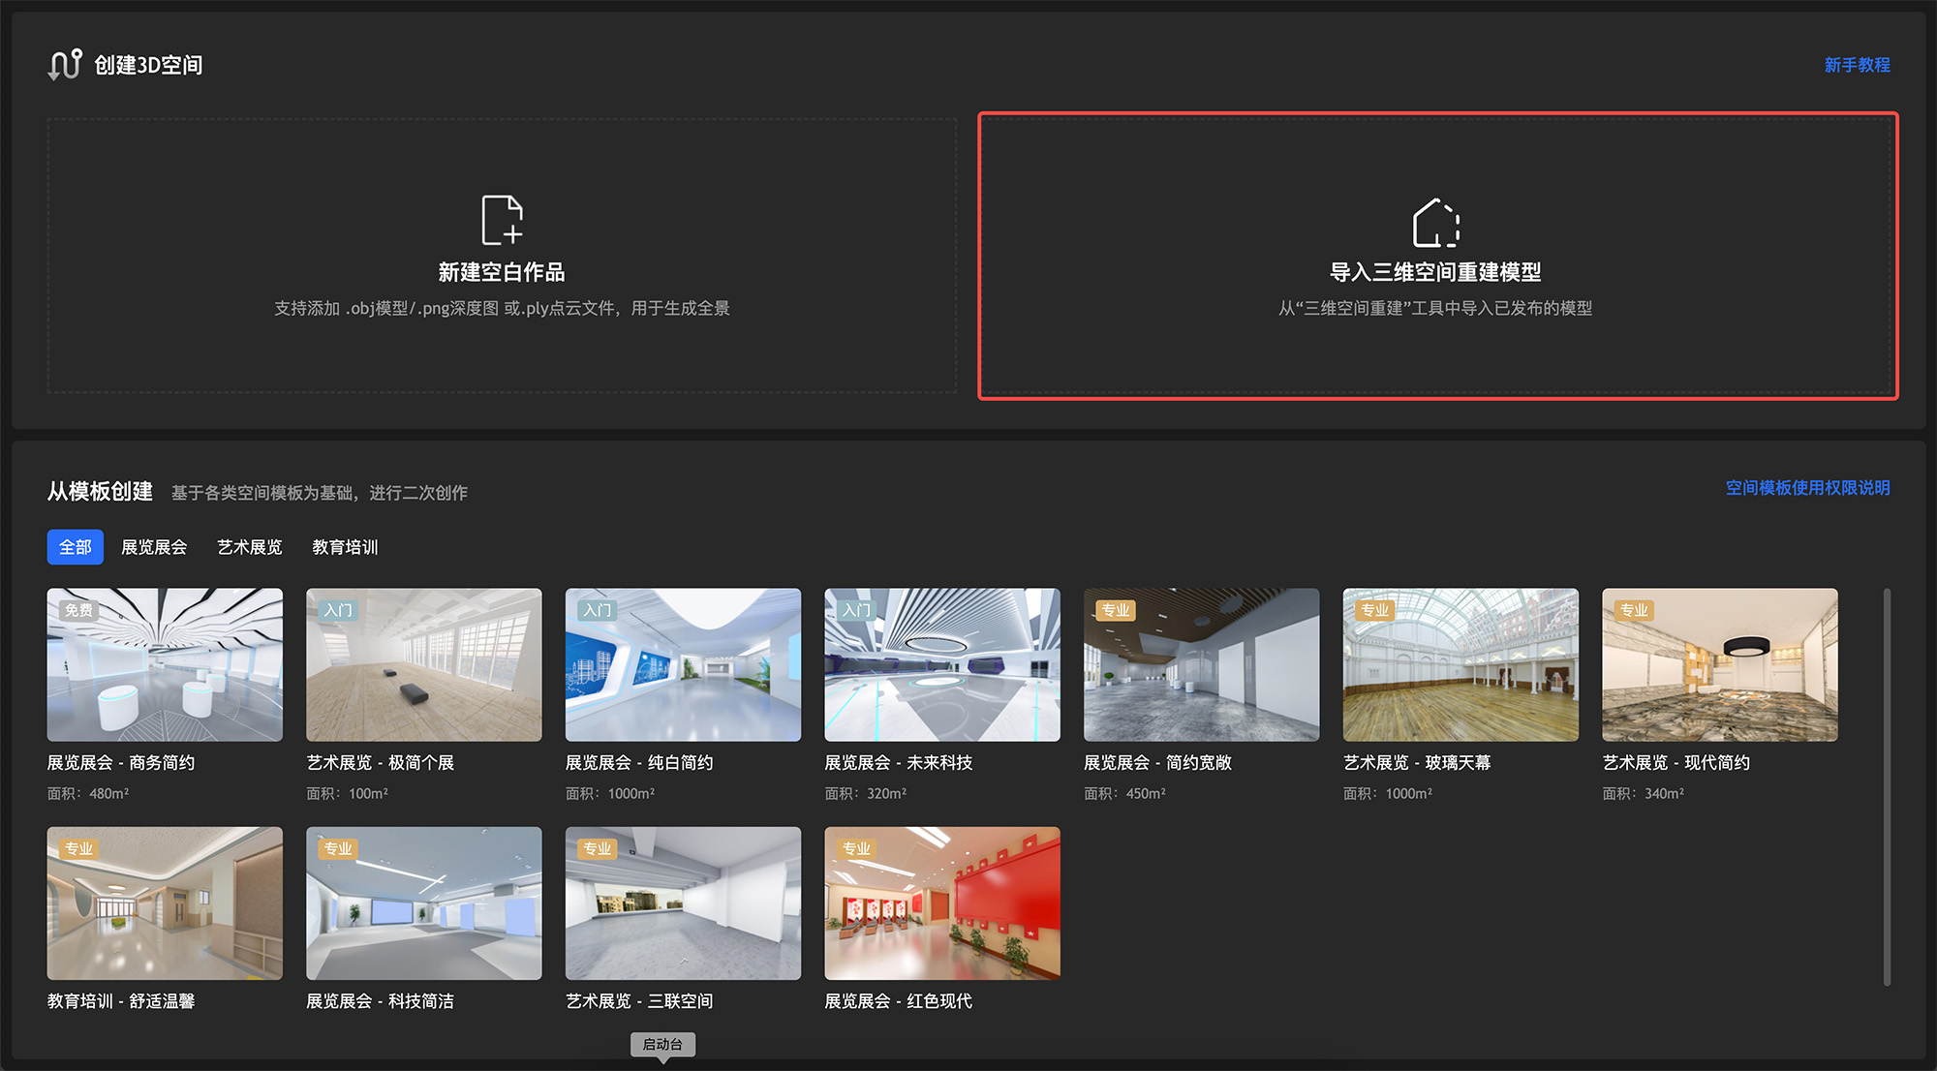Click the template list vertical scrollbar
This screenshot has height=1071, width=1937.
pos(1886,785)
